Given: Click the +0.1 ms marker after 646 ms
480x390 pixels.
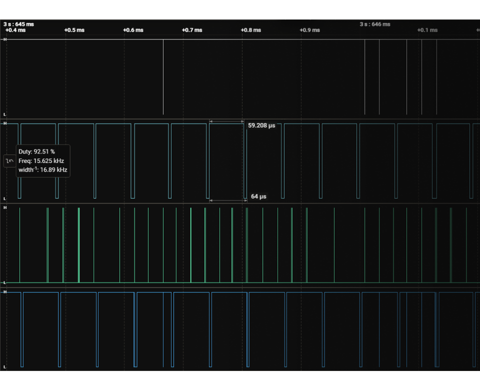Looking at the screenshot, I should point(427,30).
